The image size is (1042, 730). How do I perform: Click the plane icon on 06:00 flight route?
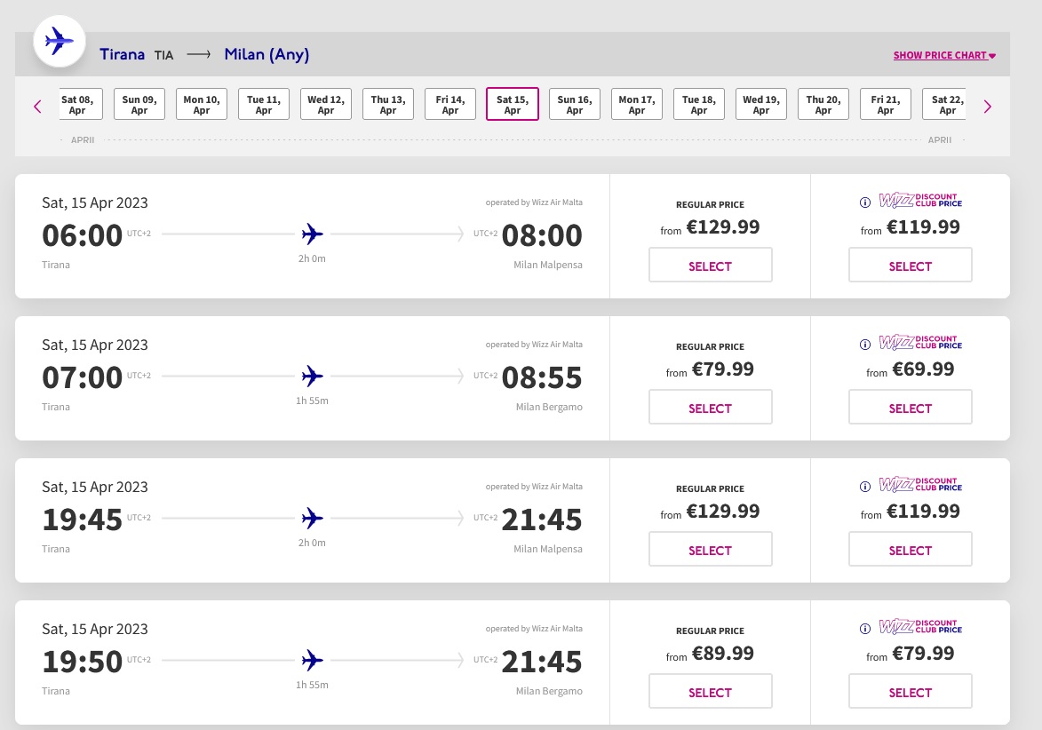click(312, 234)
